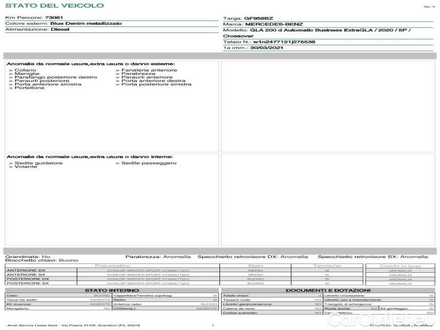Click the "Portellone" entry
Viewport: 440px width, 330px height.
click(x=30, y=87)
